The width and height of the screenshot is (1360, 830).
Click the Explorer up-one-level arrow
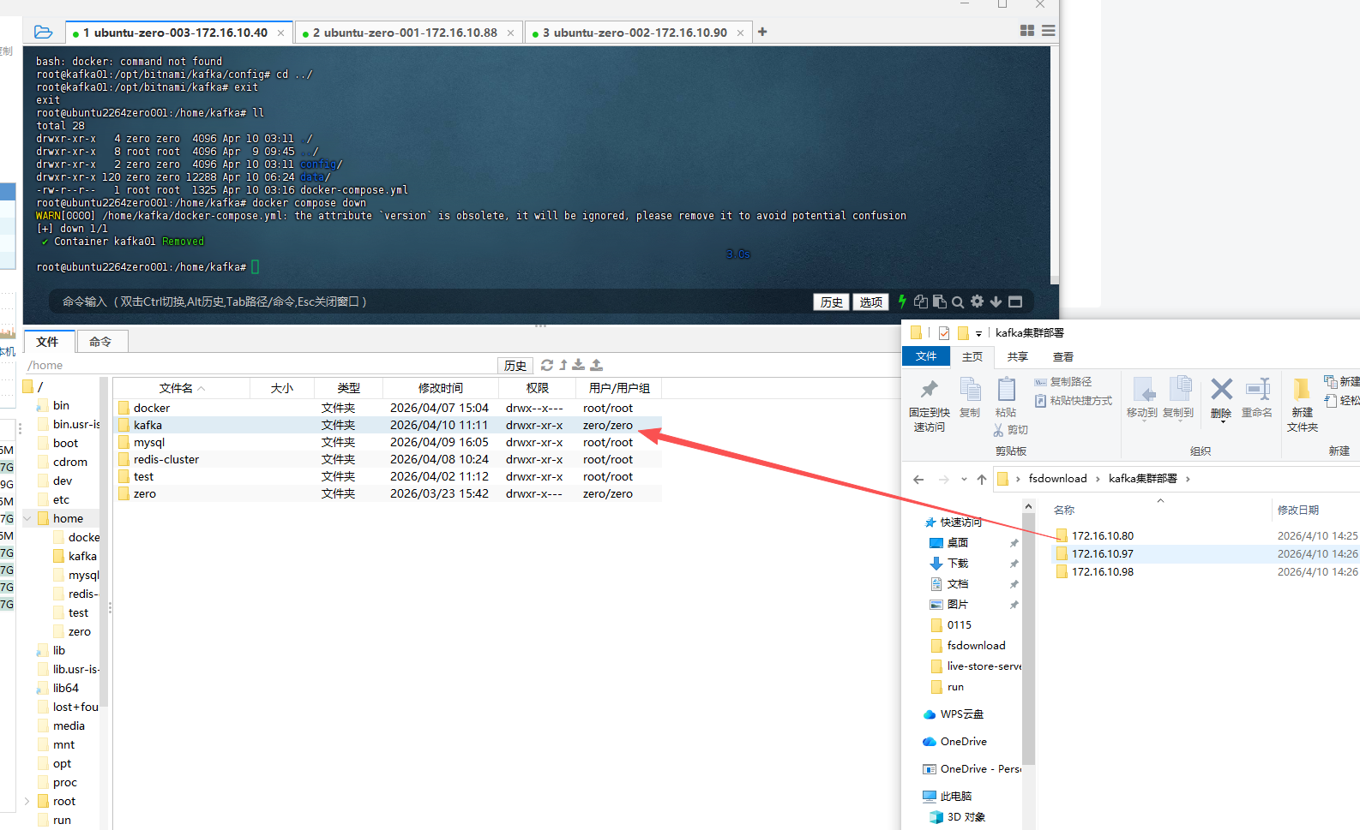click(x=982, y=480)
